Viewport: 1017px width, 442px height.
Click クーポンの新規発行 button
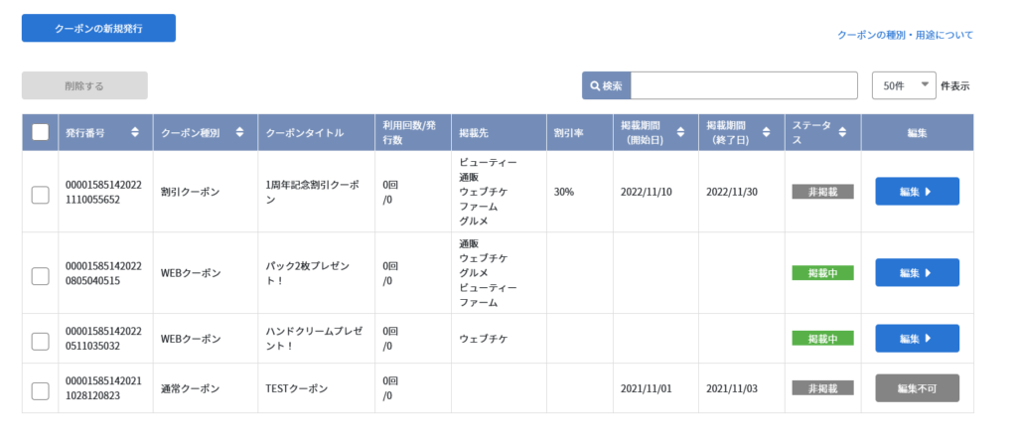[x=98, y=28]
